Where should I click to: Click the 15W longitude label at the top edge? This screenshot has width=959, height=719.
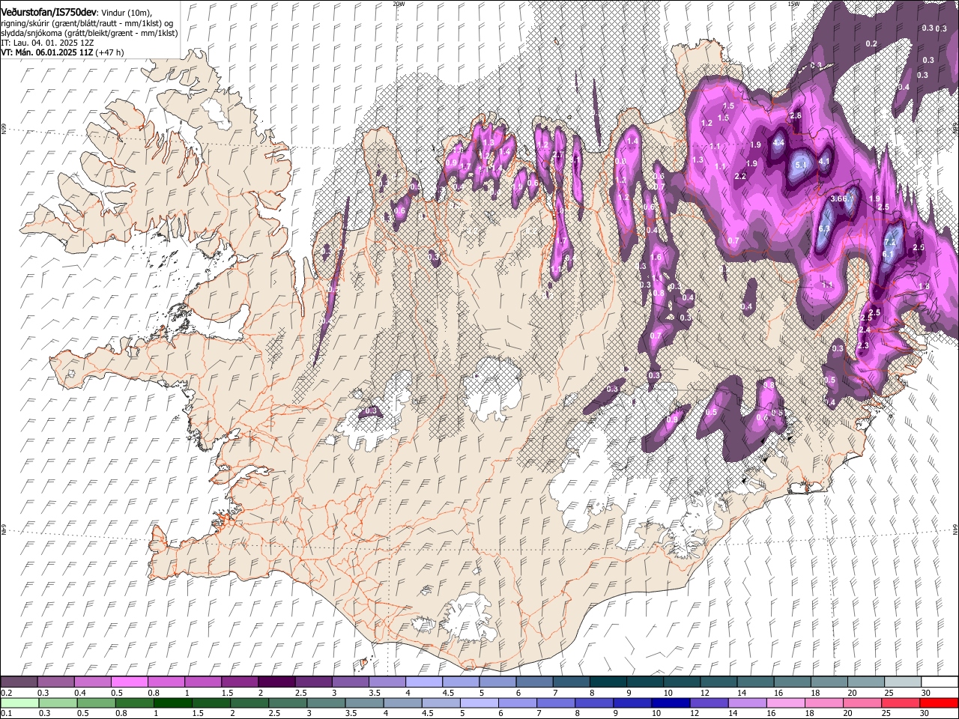click(x=793, y=4)
